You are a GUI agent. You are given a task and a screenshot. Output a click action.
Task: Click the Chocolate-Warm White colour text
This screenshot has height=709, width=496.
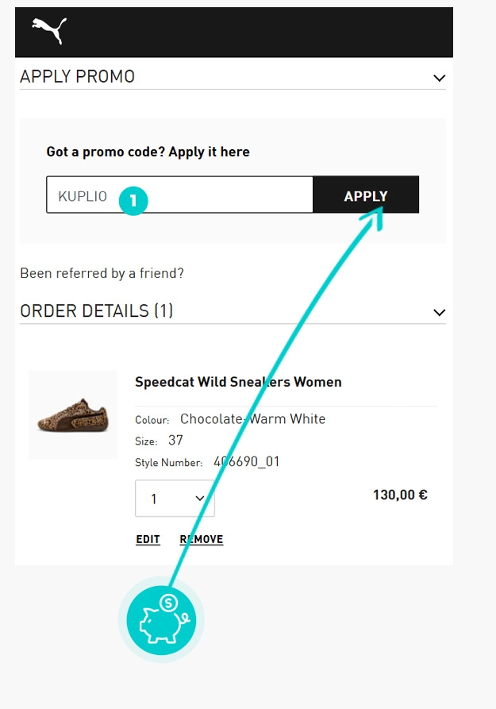point(252,418)
